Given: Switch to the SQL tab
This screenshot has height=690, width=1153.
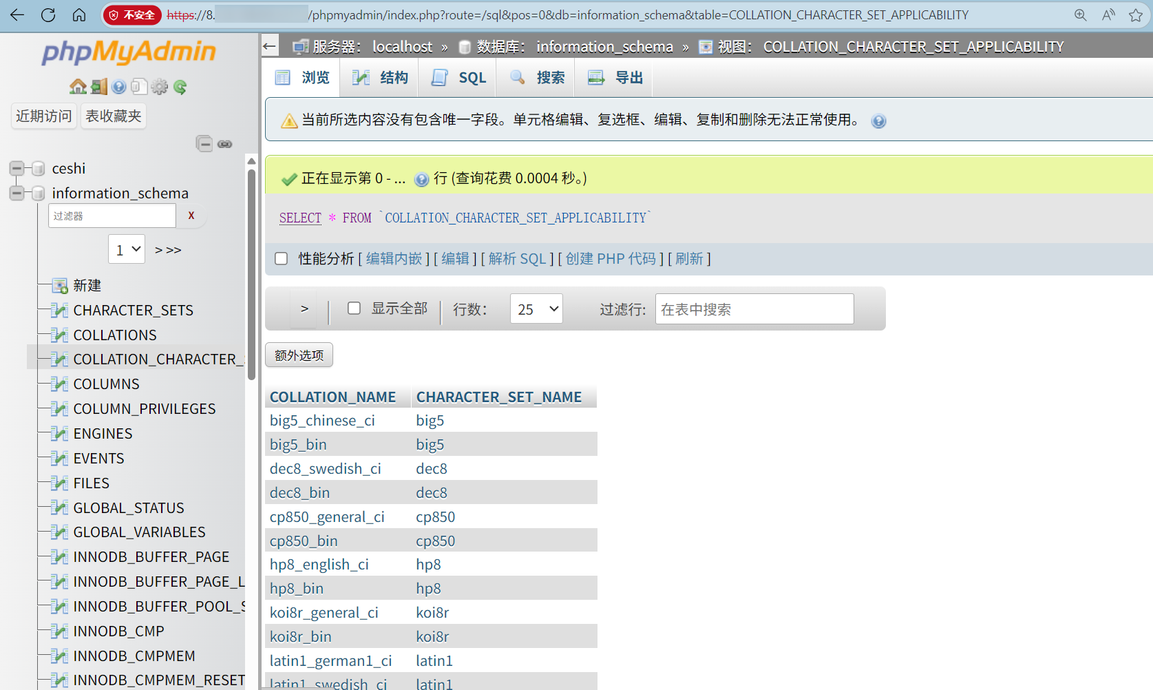Looking at the screenshot, I should (457, 77).
